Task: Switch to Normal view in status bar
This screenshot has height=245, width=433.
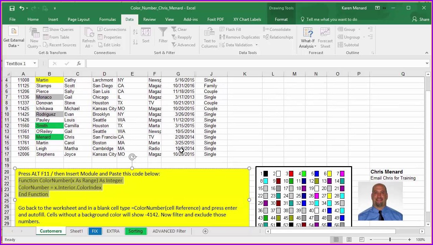Action: click(x=336, y=240)
